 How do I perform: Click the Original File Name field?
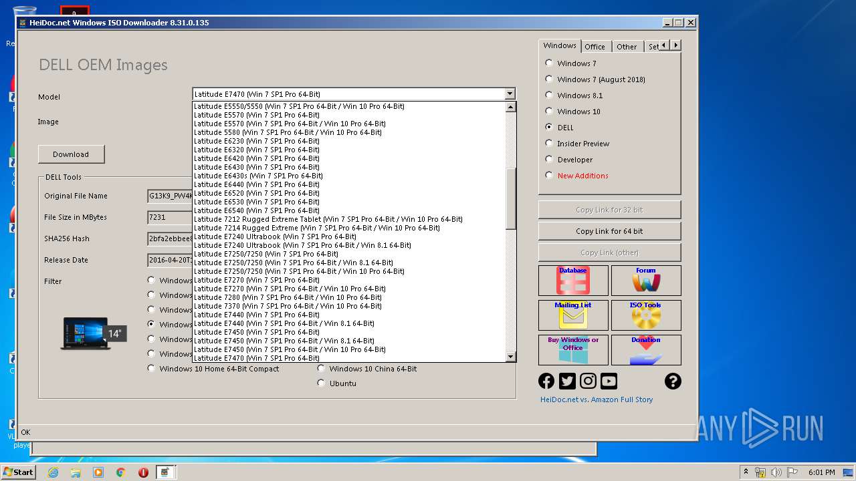click(170, 196)
